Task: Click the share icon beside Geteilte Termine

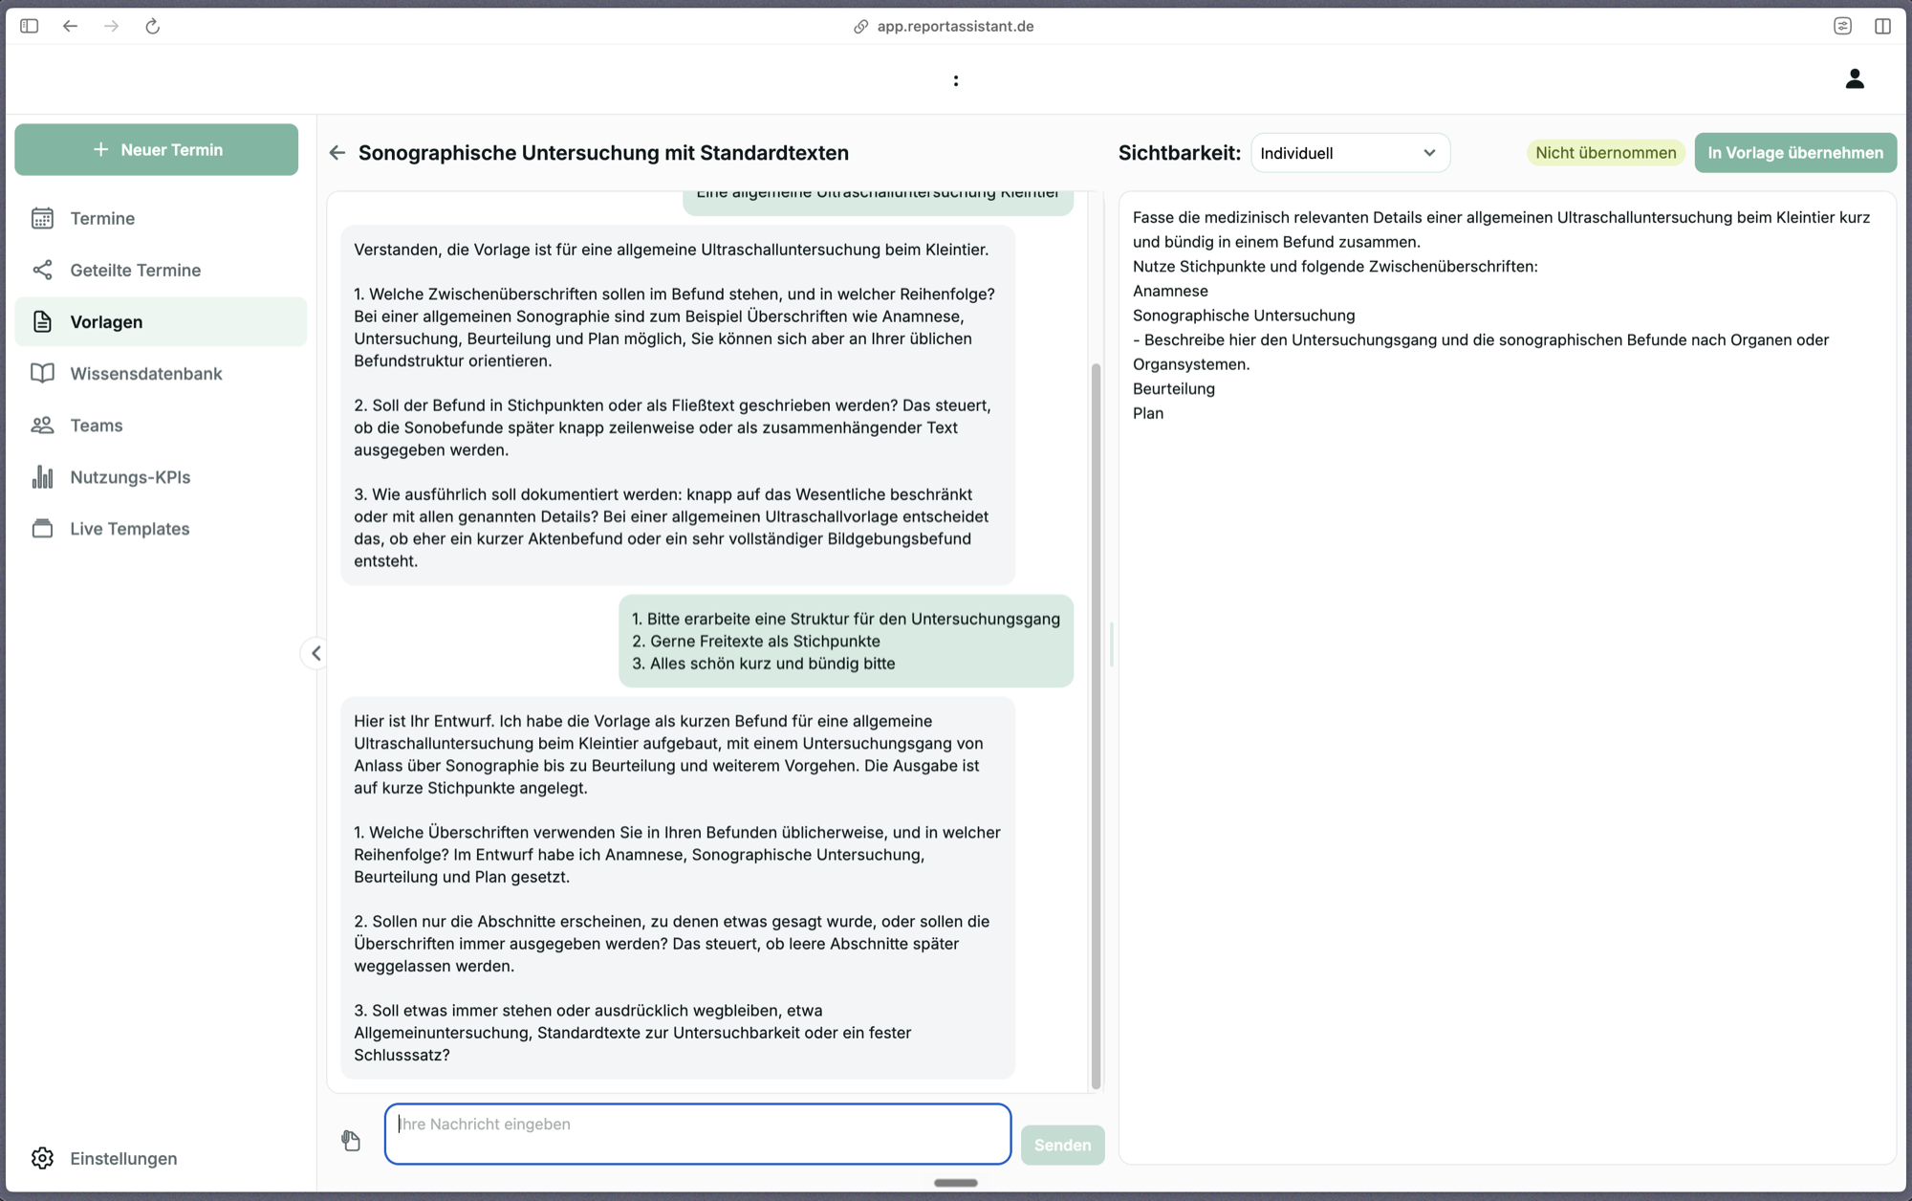Action: click(x=42, y=270)
